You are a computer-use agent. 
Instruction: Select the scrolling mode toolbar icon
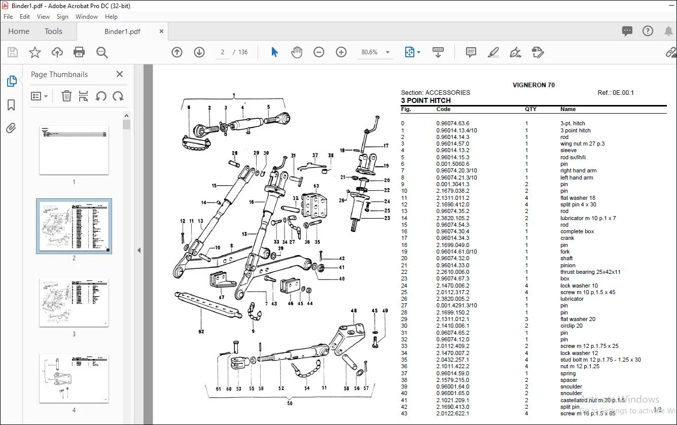coord(438,52)
